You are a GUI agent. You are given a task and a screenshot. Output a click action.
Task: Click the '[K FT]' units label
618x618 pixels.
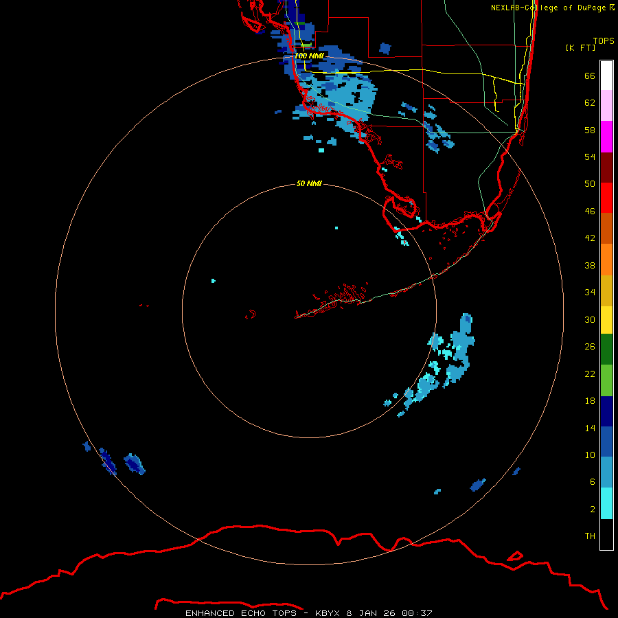[x=580, y=47]
